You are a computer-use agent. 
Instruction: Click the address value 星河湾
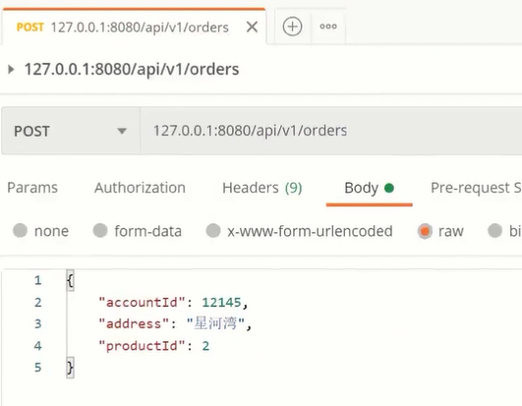point(215,323)
